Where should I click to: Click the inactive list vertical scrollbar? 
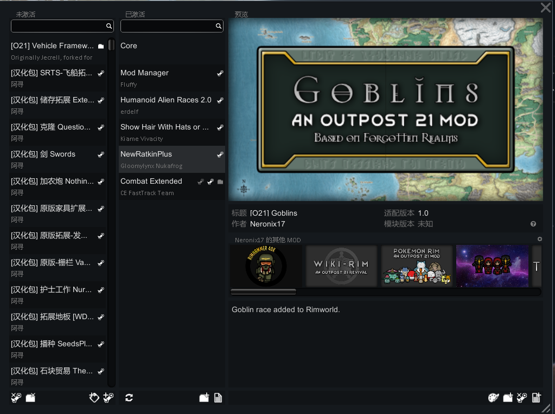112,45
